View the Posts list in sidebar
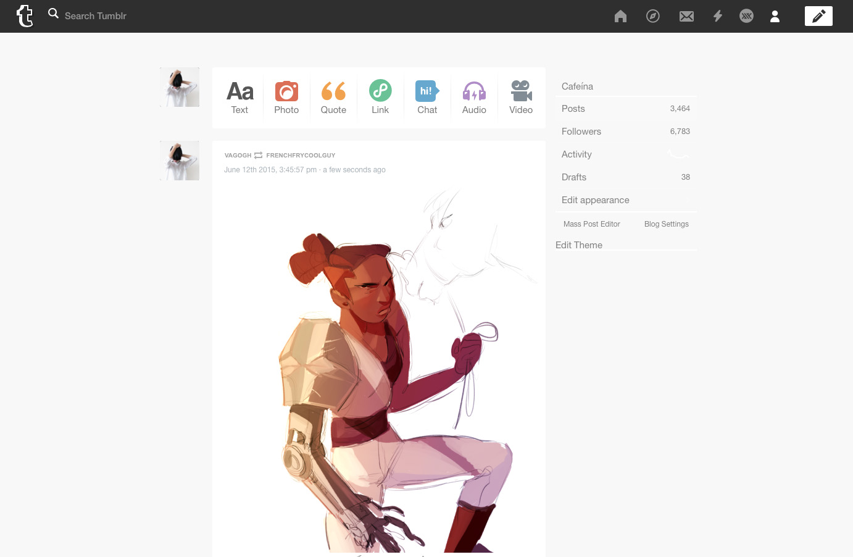The width and height of the screenshot is (853, 557). pos(626,109)
